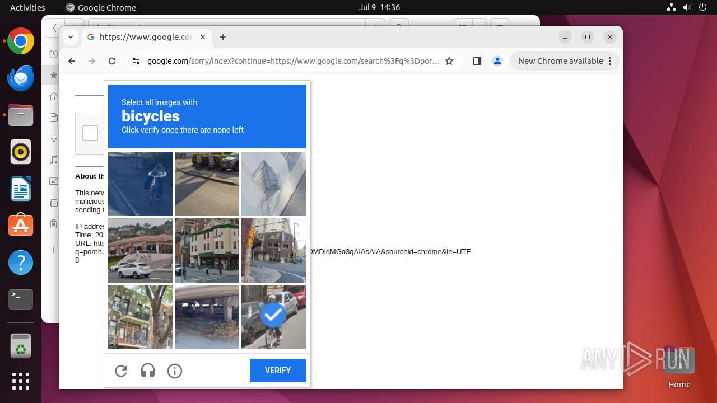Open a new tab with the plus button
This screenshot has height=403, width=717.
[223, 37]
